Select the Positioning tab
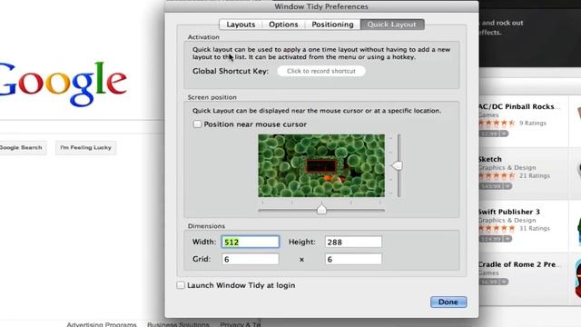Image resolution: width=581 pixels, height=327 pixels. (x=332, y=25)
